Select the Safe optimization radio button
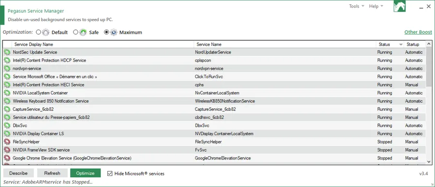Image resolution: width=435 pixels, height=187 pixels. coord(75,32)
